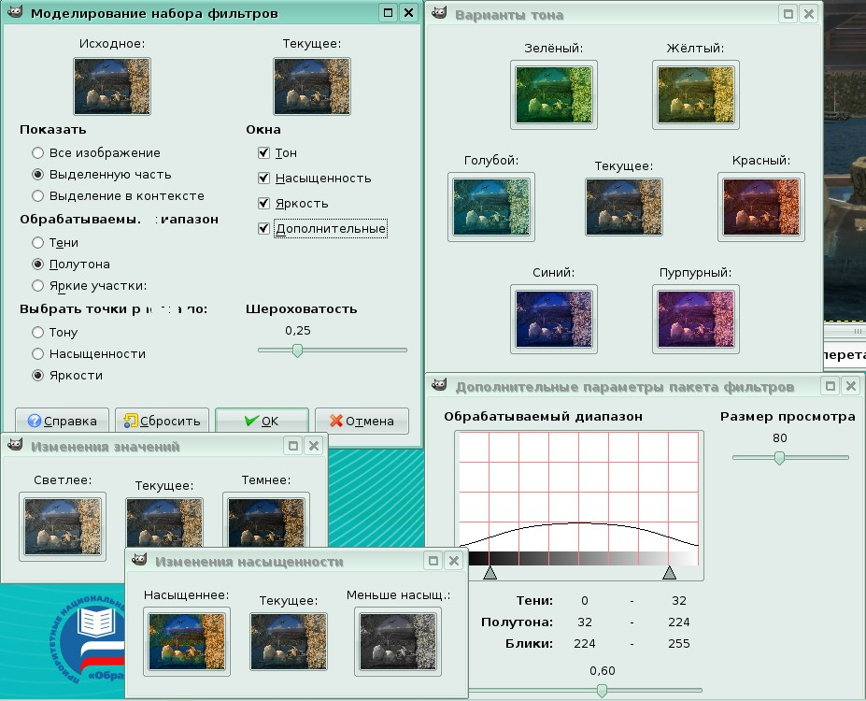Click Текущее thumbnail in Изменения насыщенности
The height and width of the screenshot is (701, 866).
pos(289,642)
